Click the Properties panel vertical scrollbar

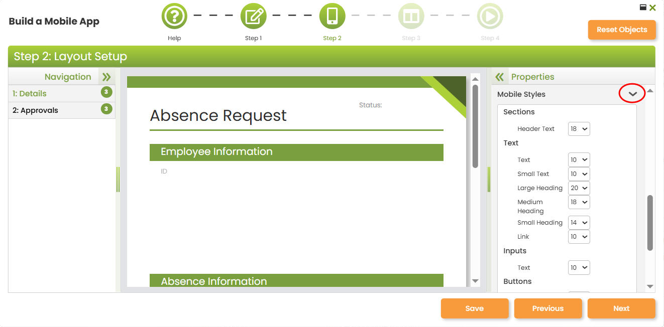[x=650, y=223]
